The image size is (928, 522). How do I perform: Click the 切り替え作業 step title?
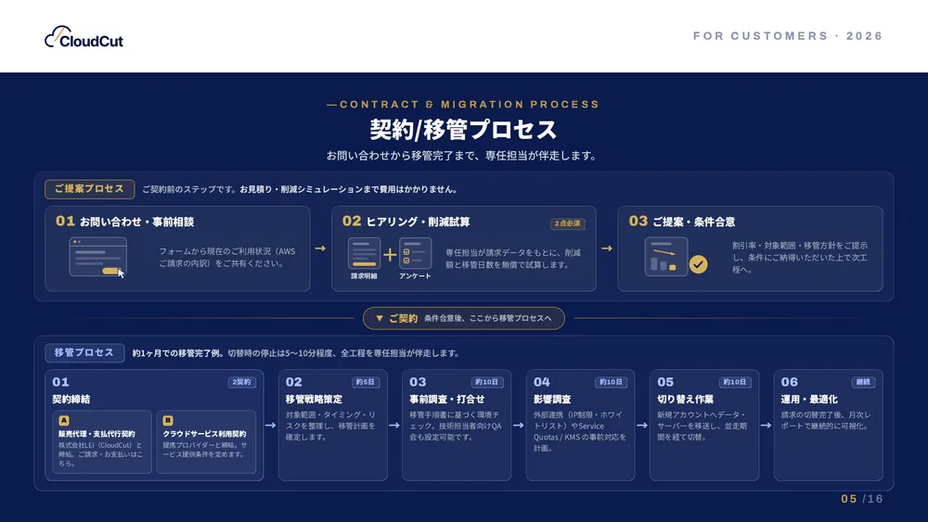[686, 400]
